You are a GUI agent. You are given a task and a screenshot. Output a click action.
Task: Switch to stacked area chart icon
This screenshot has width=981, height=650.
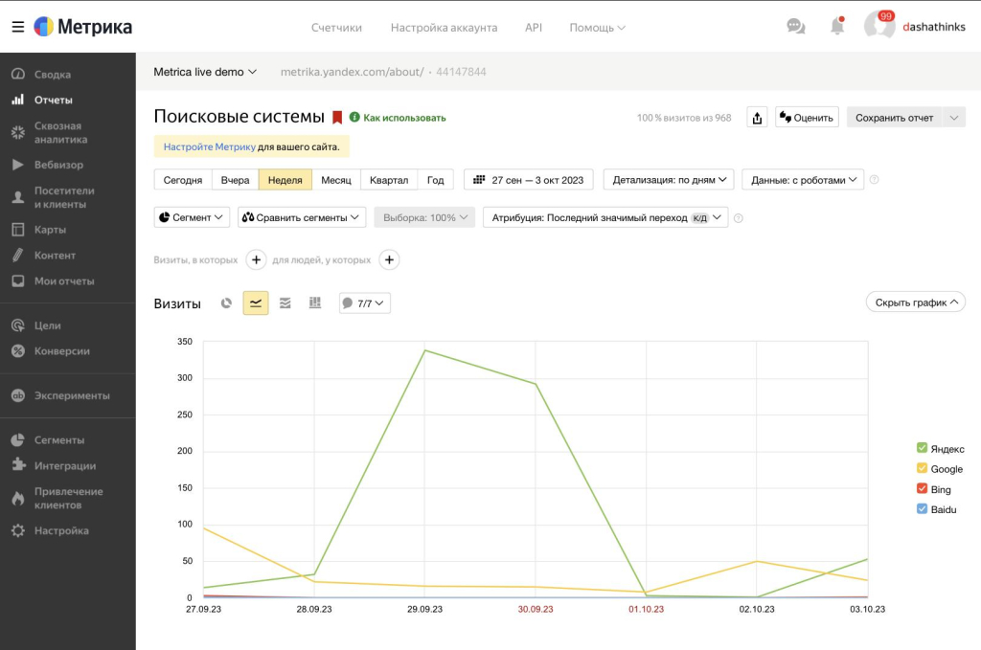pos(285,303)
